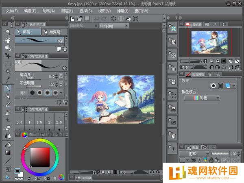244x183 pixels.
Task: Select the first solid anti-aliasing option
Action: [32, 93]
